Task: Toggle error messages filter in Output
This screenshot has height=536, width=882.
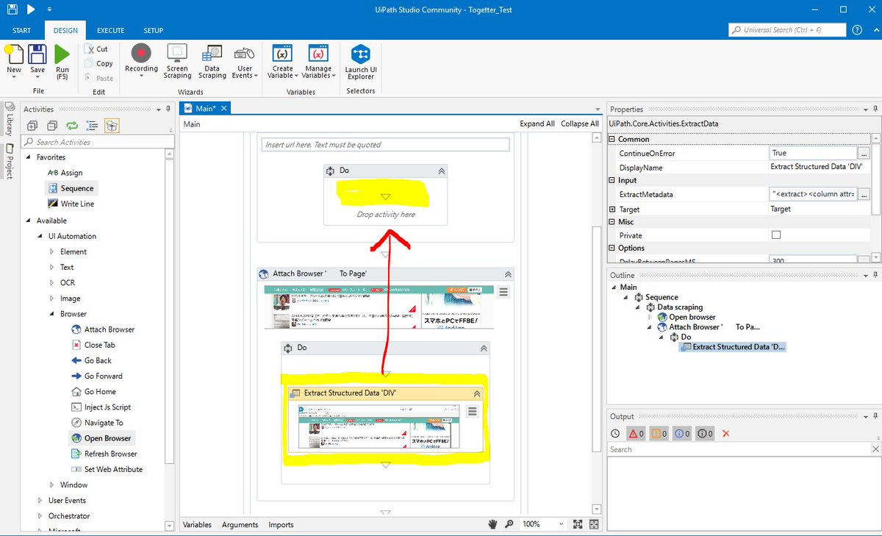Action: click(635, 434)
